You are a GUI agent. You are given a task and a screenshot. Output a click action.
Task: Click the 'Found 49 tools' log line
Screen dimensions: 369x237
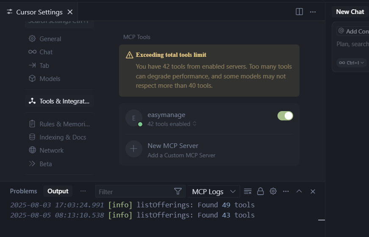(x=132, y=205)
